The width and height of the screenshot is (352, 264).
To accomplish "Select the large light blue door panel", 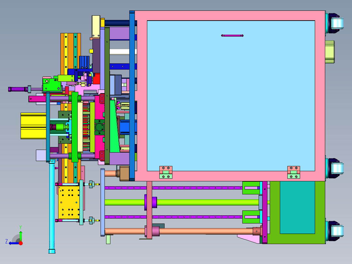I will [231, 95].
